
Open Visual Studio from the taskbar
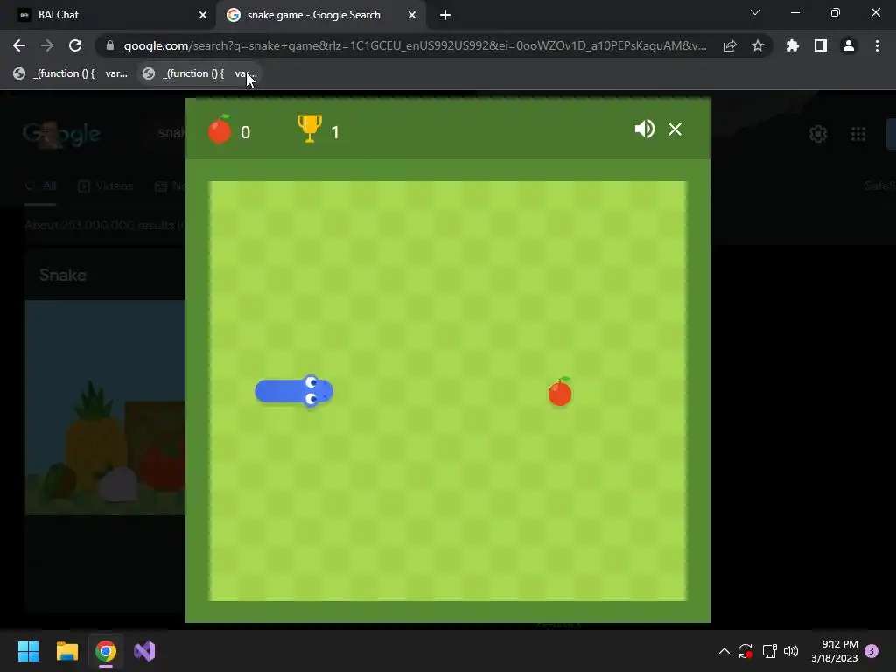point(144,651)
